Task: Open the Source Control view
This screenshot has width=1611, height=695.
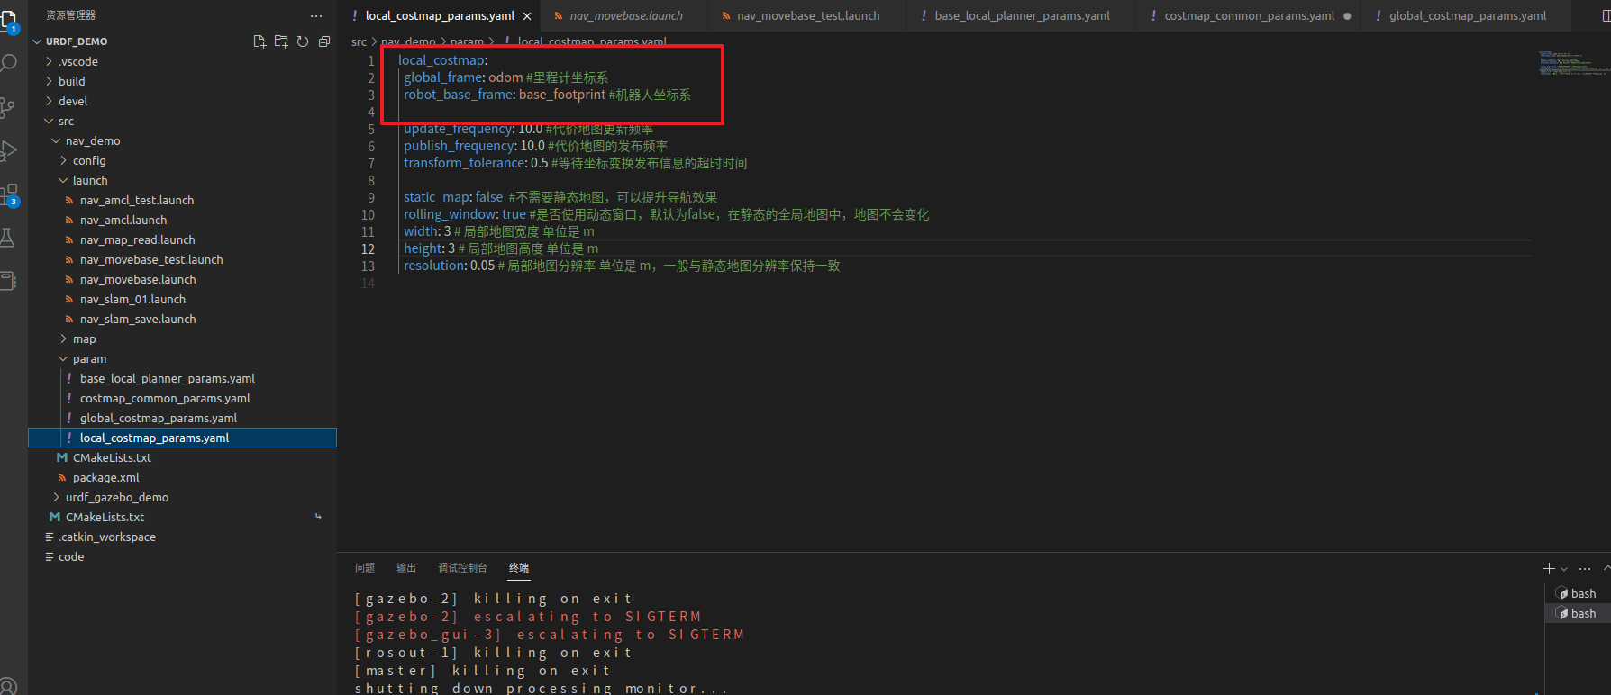Action: [x=8, y=108]
